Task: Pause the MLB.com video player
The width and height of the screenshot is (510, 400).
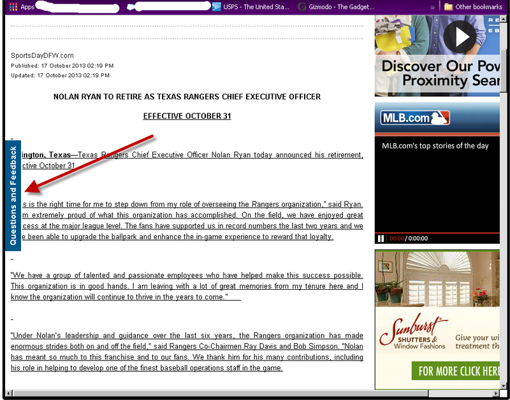Action: [x=381, y=239]
